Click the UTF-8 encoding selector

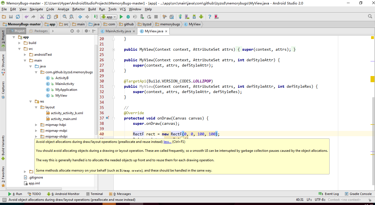coord(320,200)
